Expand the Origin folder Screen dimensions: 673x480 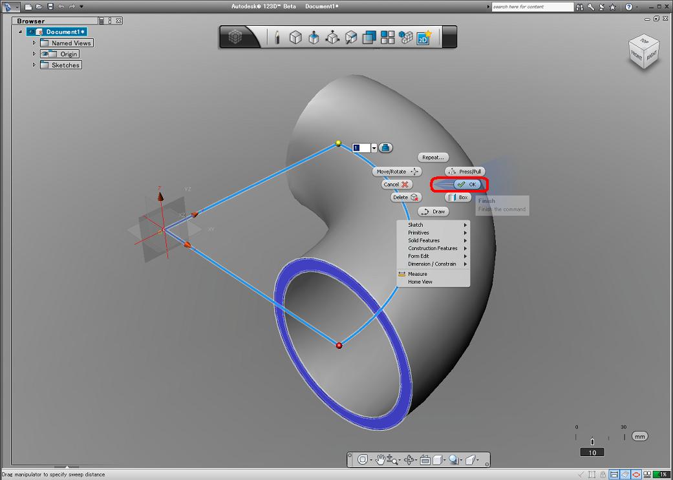click(x=34, y=54)
